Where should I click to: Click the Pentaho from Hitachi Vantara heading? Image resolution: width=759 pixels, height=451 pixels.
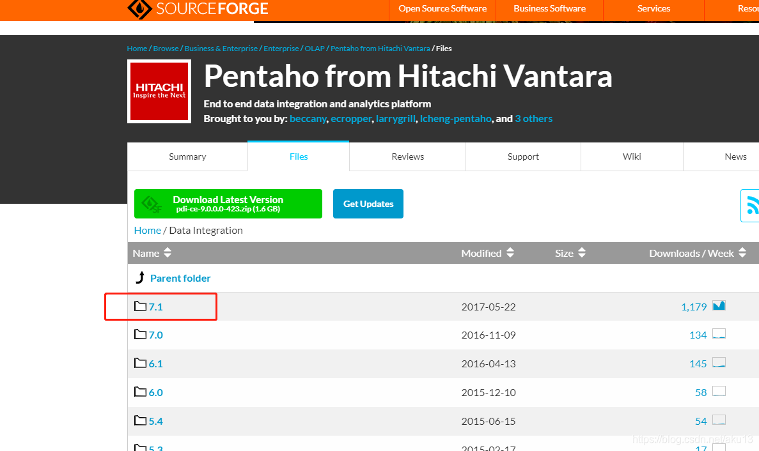[x=408, y=77]
